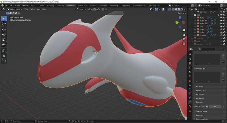This screenshot has height=123, width=227.
Task: Hide ude2 object via eye icon
Action: (x=221, y=29)
